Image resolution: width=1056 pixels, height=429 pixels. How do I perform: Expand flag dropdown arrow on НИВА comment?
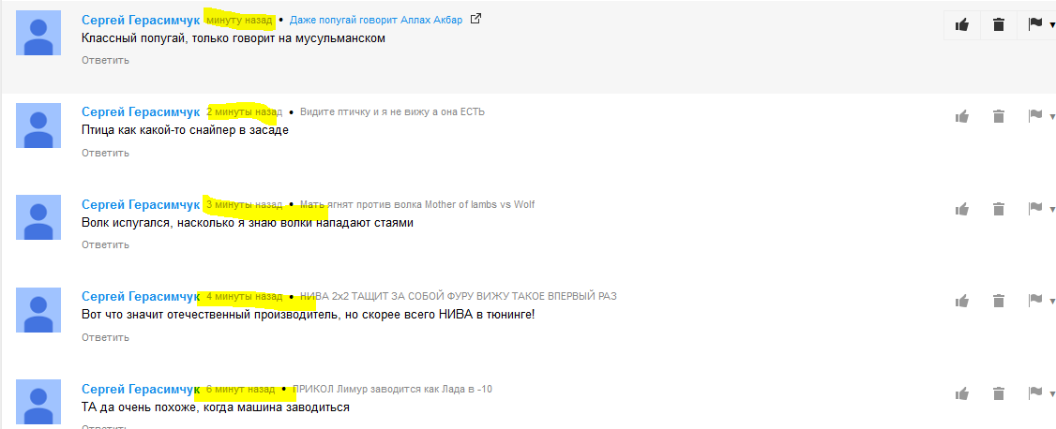coord(1052,302)
